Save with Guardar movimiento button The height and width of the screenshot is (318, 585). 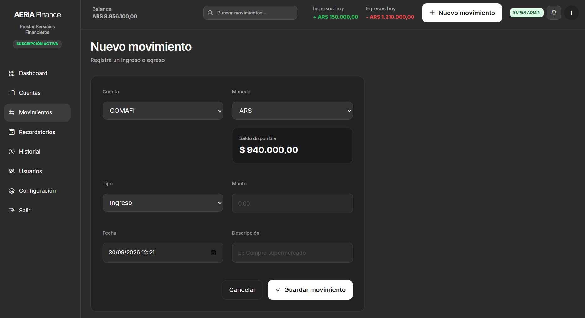(x=310, y=290)
